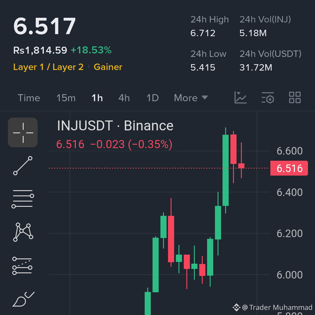
Task: Click the 6.000 price axis label
Action: 290,275
